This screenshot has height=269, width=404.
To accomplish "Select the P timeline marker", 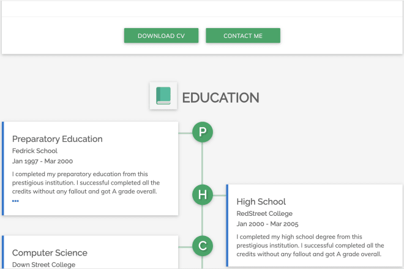I will (x=203, y=132).
